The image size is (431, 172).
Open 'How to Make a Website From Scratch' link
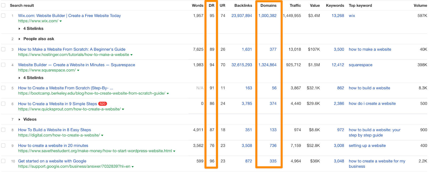[x=72, y=49]
